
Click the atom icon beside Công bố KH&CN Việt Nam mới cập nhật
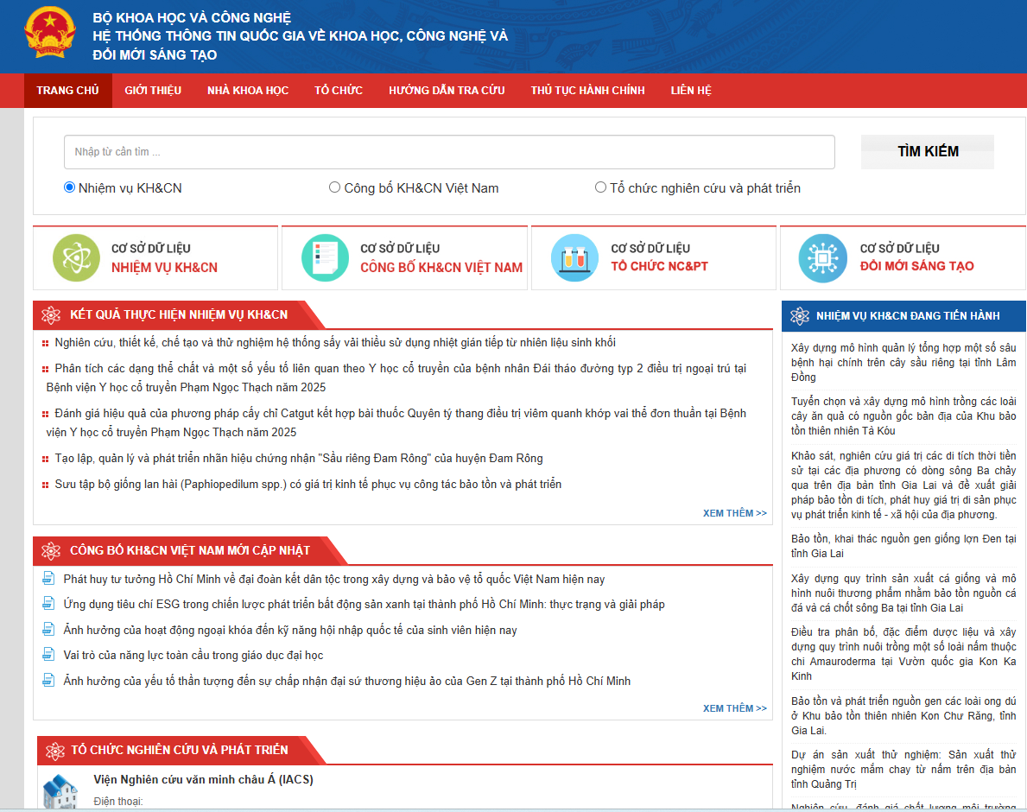point(51,551)
